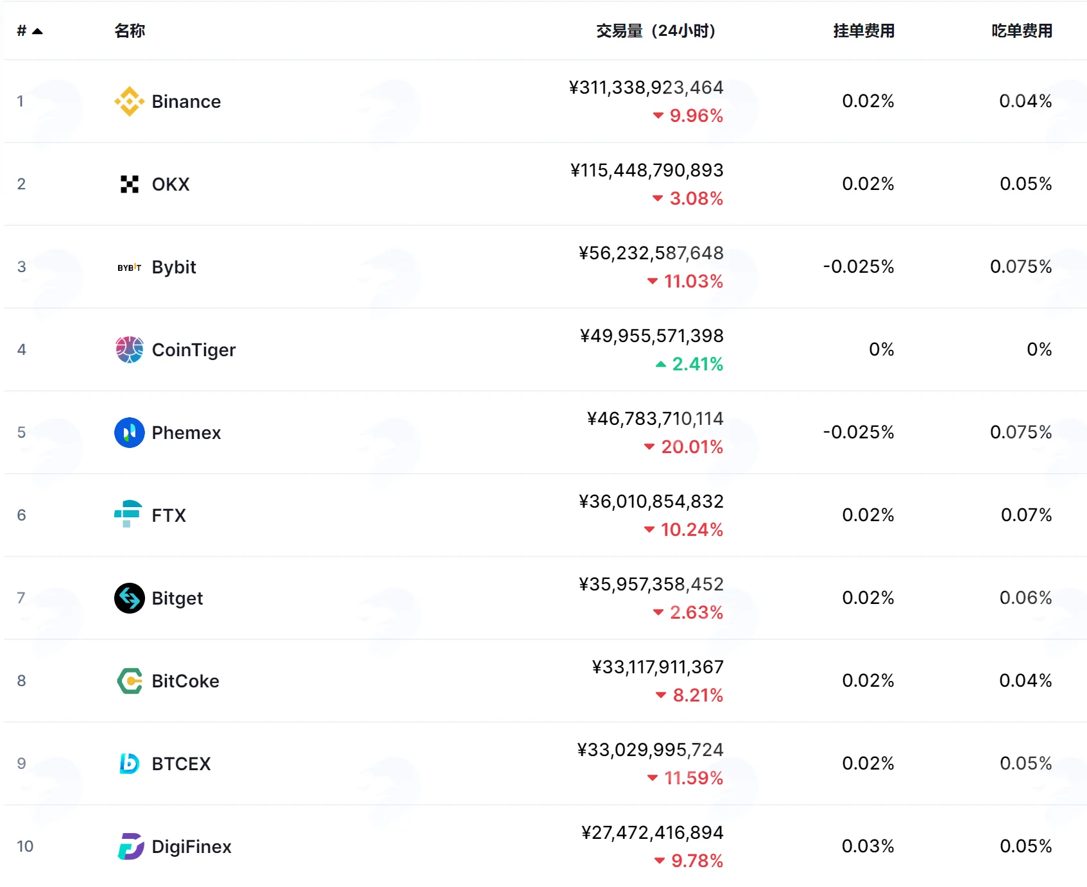Sort by the 吃单费用 column header
This screenshot has width=1087, height=887.
1022,31
